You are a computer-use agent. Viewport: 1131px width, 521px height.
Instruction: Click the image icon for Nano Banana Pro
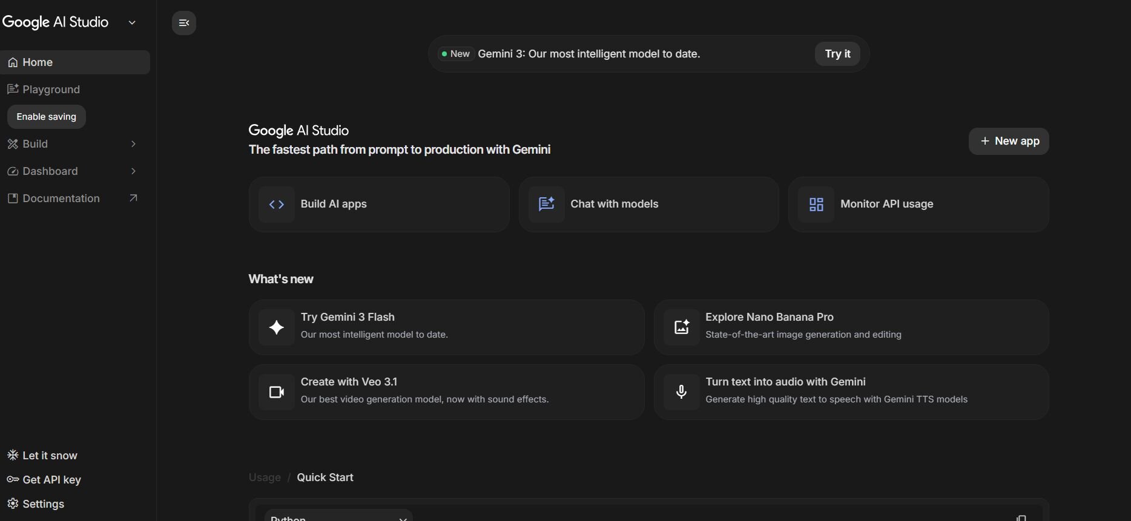pyautogui.click(x=682, y=327)
